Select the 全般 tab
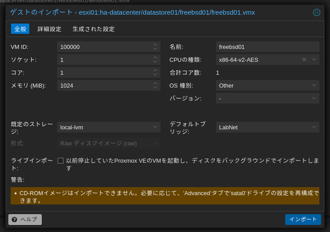 20,29
